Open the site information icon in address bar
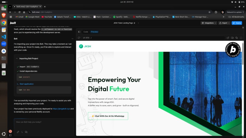 pos(29,12)
